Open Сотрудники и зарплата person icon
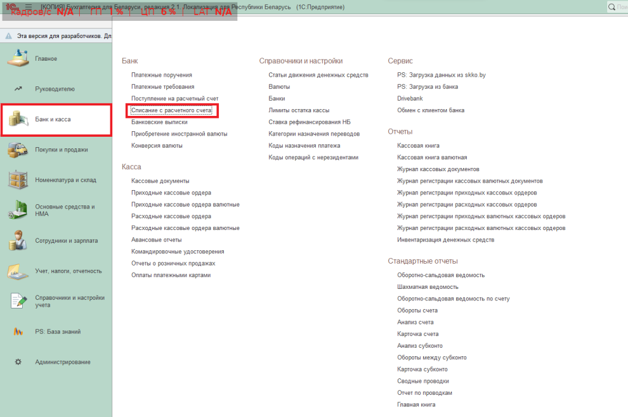628x417 pixels. [18, 240]
